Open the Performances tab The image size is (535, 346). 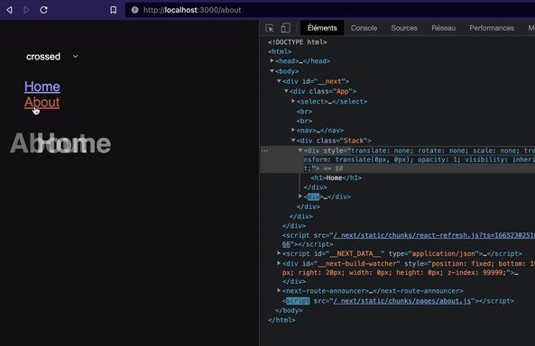coord(492,28)
